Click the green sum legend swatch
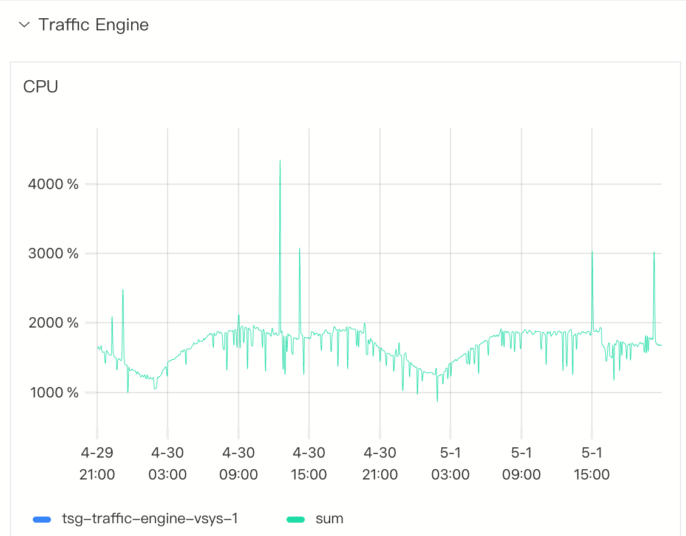The width and height of the screenshot is (686, 536). (x=296, y=519)
